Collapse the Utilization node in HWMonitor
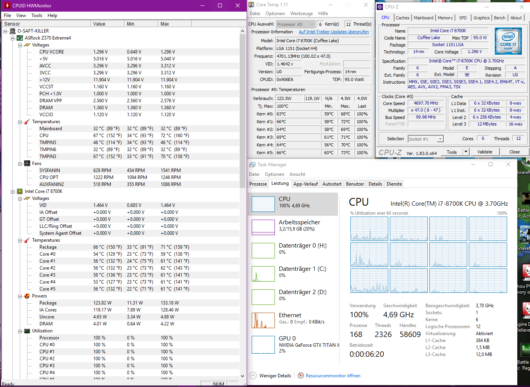530x387 pixels. point(20,331)
